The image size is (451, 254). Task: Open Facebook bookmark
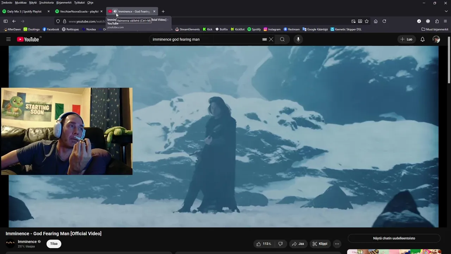[51, 29]
